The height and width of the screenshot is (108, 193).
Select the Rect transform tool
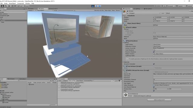point(12,6)
